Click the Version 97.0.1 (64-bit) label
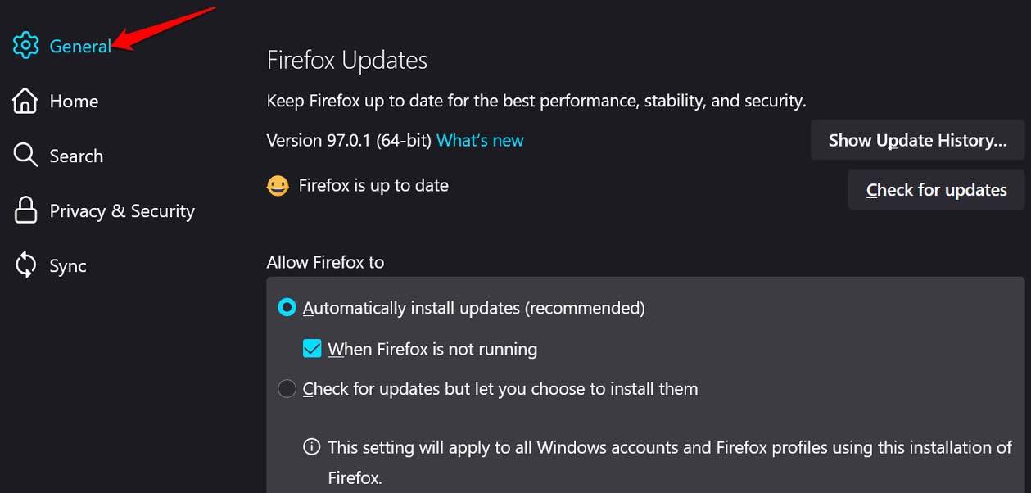Image resolution: width=1031 pixels, height=493 pixels. (348, 140)
